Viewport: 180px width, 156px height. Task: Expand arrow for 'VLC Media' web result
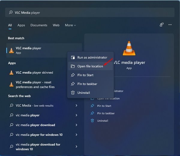[x=76, y=106]
